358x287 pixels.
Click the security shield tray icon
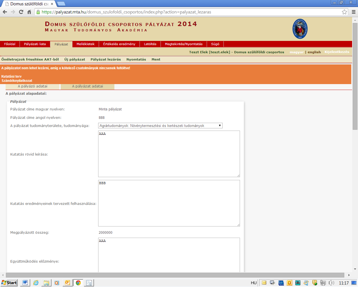pyautogui.click(x=315, y=283)
